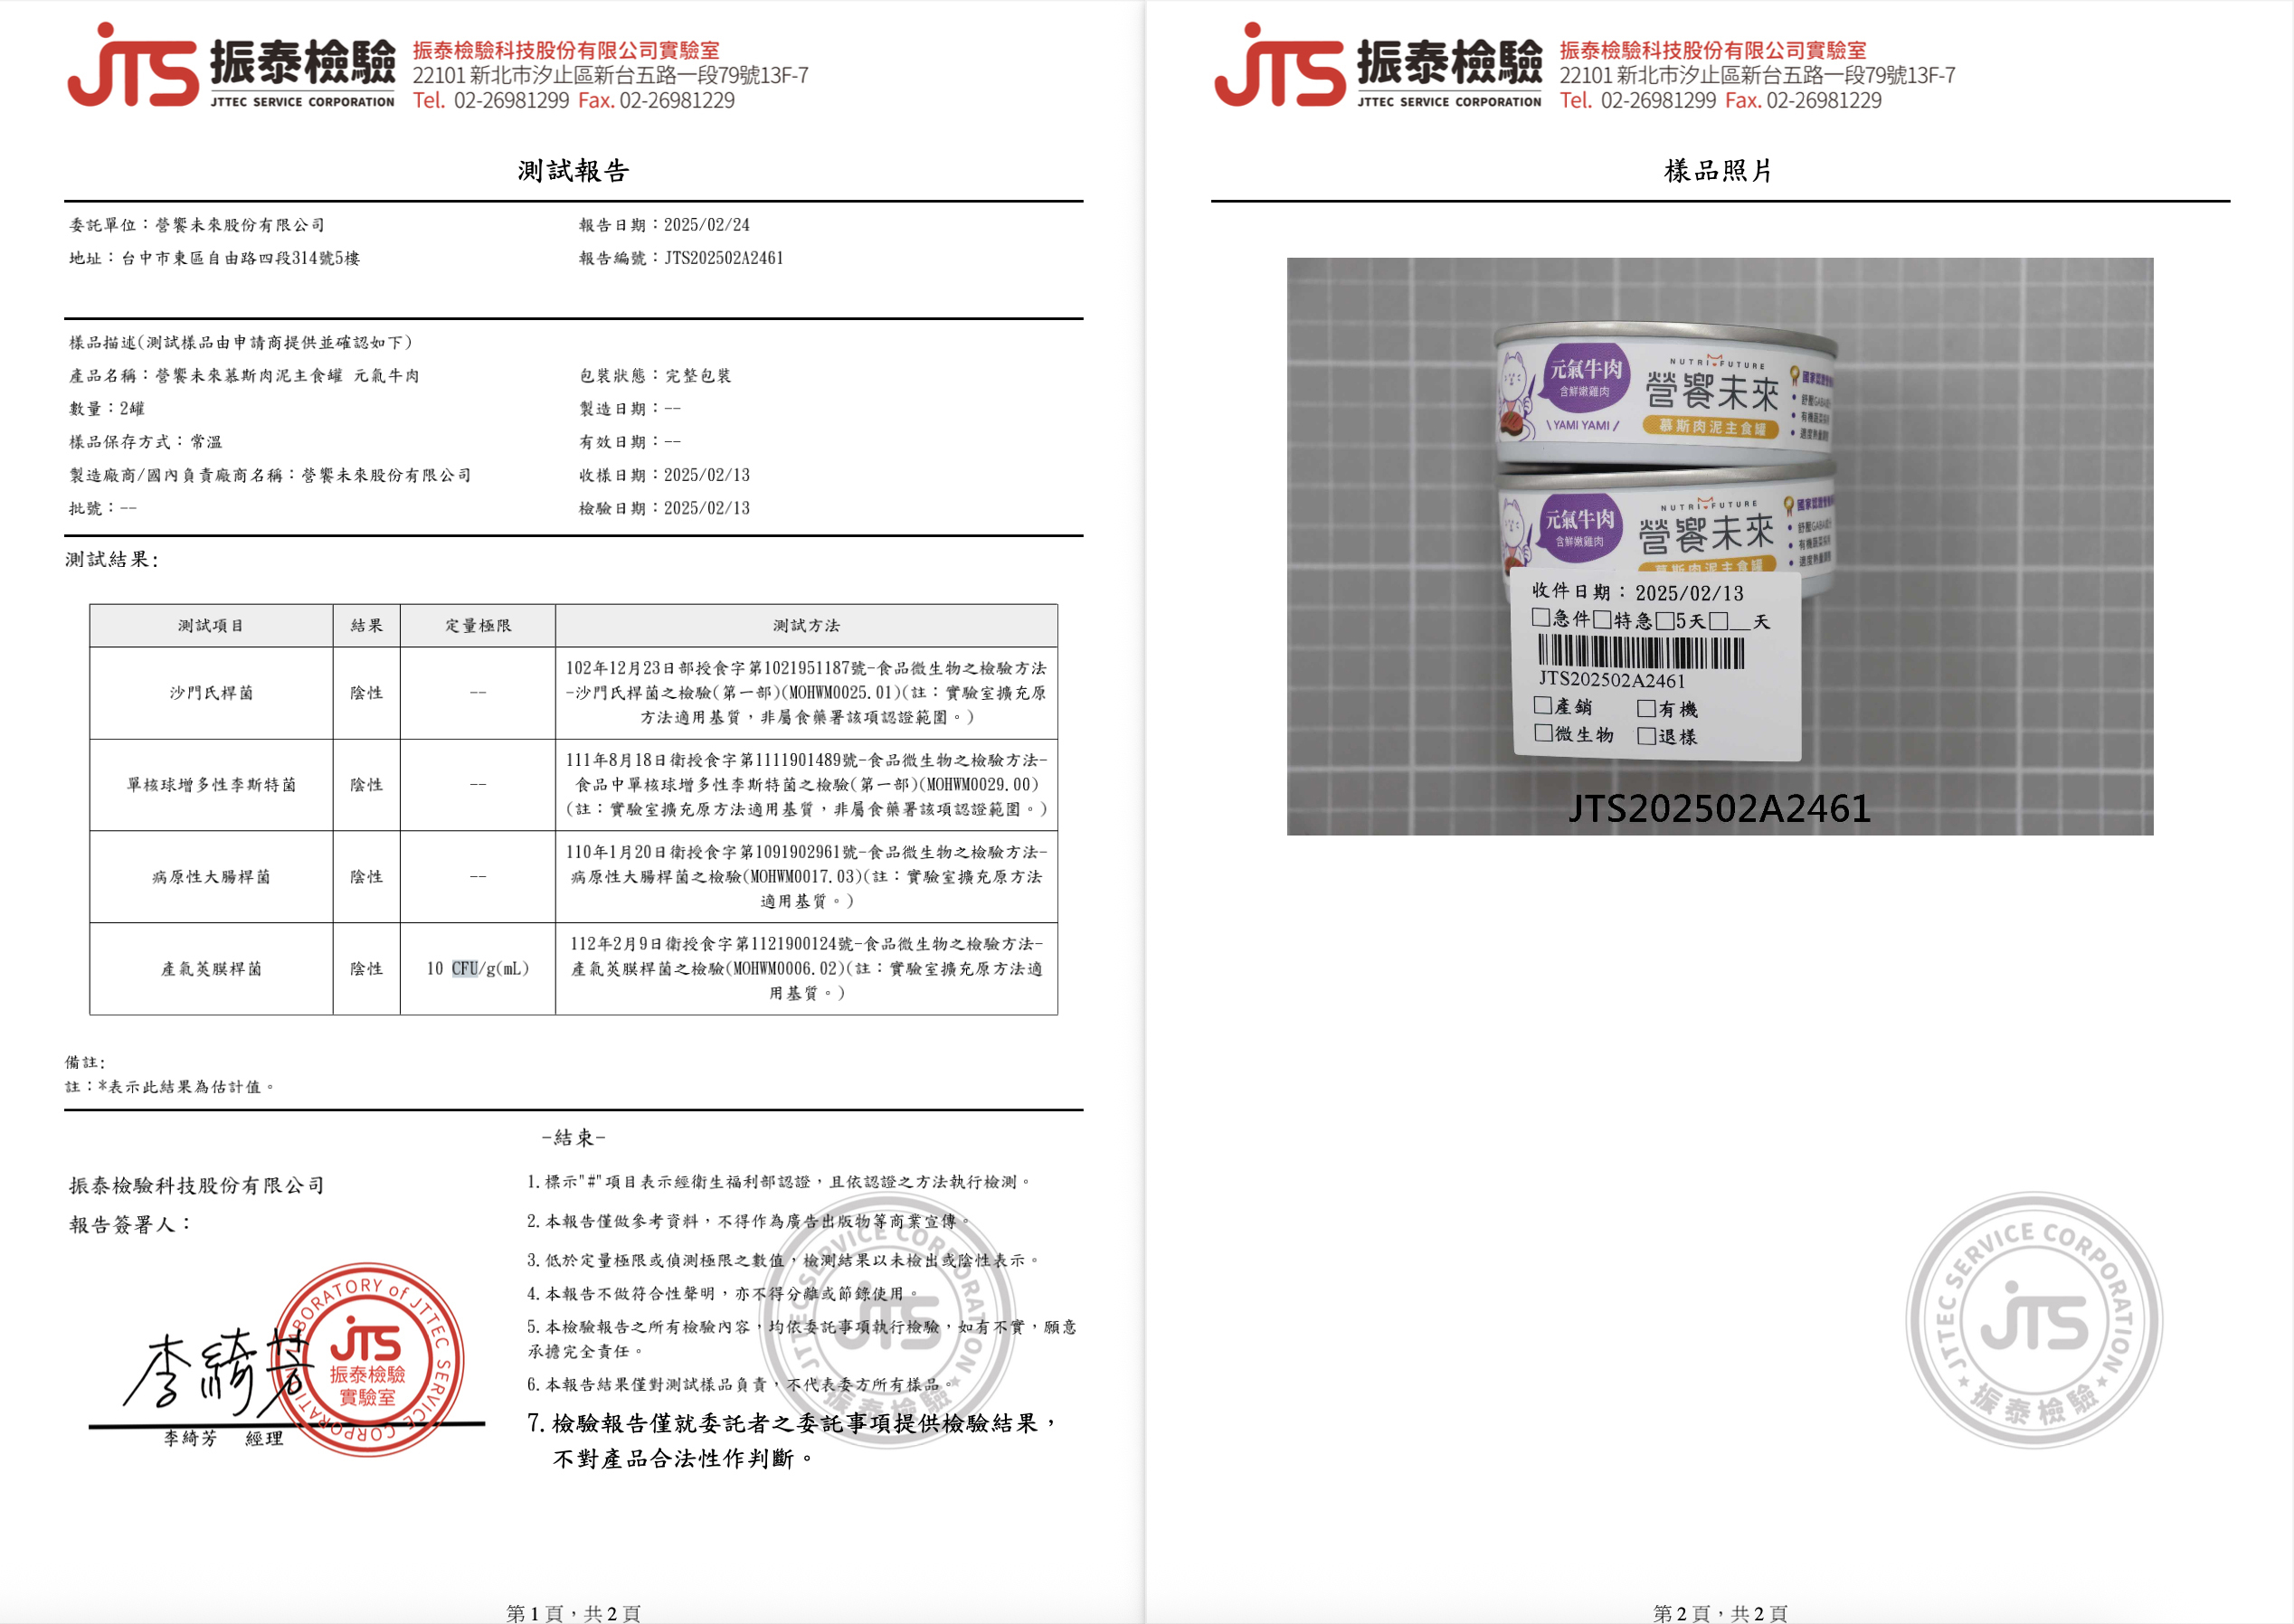Click the 沙門氏桿菌 test item cell
The height and width of the screenshot is (1624, 2294).
tap(211, 693)
